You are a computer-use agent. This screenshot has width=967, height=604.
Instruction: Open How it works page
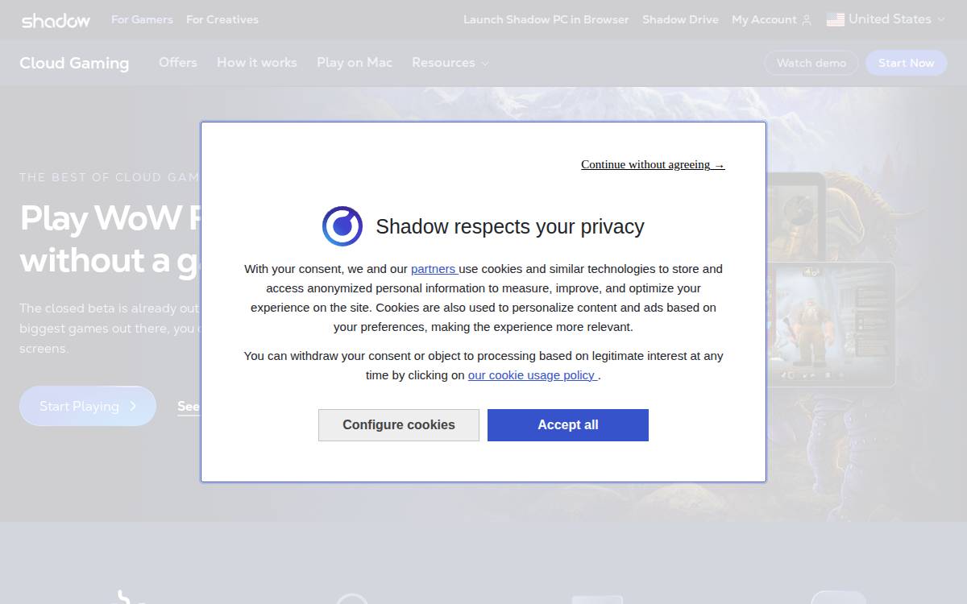pos(257,62)
